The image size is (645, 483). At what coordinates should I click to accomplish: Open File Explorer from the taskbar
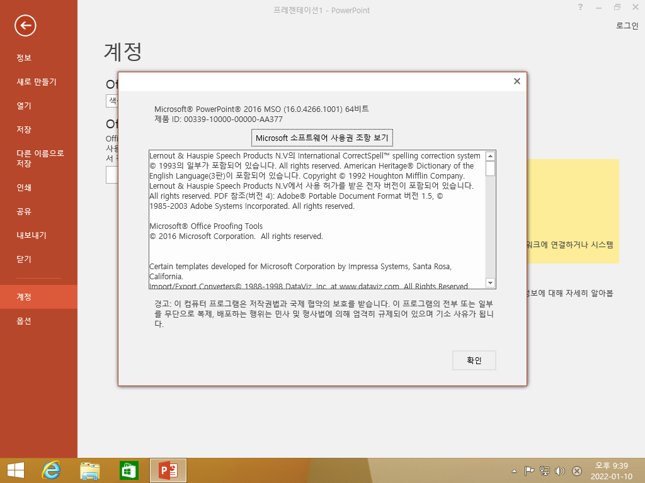pyautogui.click(x=89, y=470)
